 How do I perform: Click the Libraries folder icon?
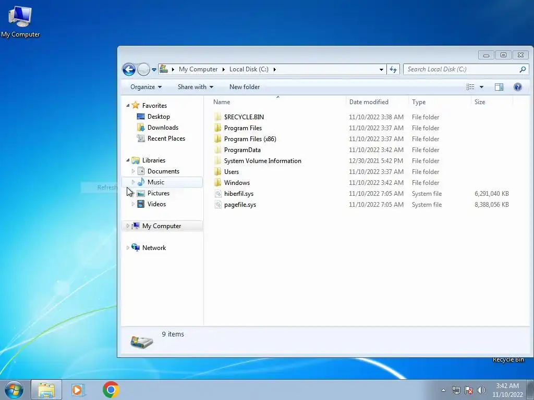coord(136,160)
